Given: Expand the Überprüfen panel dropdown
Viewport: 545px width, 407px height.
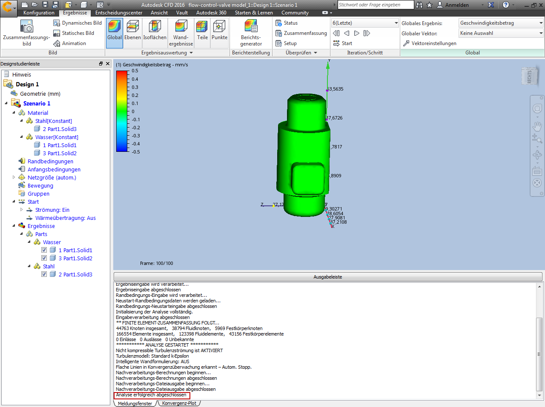Looking at the screenshot, I should 316,53.
